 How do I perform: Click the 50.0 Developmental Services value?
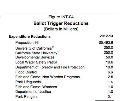tap(109, 57)
